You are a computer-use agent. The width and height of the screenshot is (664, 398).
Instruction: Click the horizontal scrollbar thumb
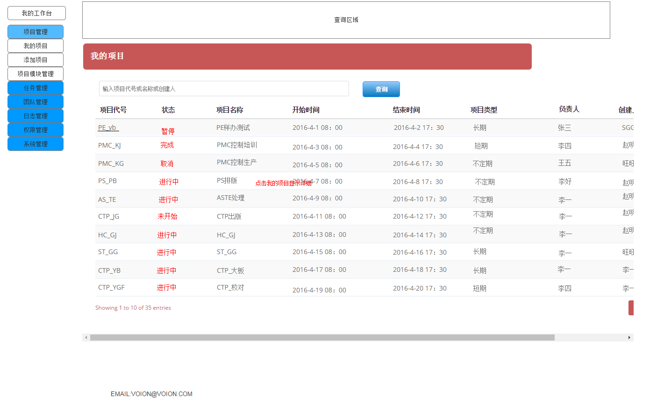pyautogui.click(x=322, y=337)
